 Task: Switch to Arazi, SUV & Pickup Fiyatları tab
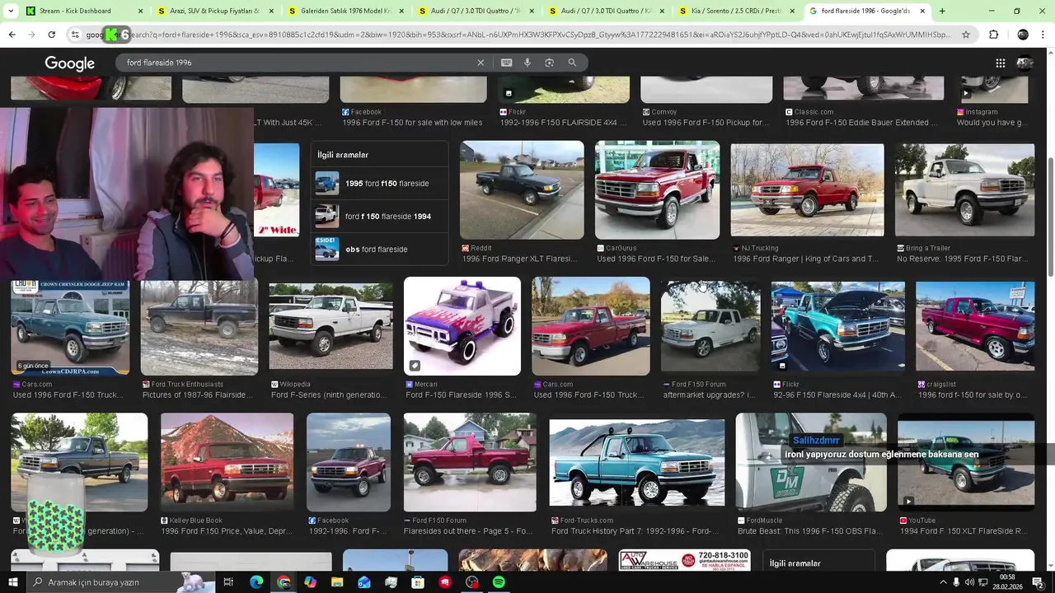click(214, 11)
